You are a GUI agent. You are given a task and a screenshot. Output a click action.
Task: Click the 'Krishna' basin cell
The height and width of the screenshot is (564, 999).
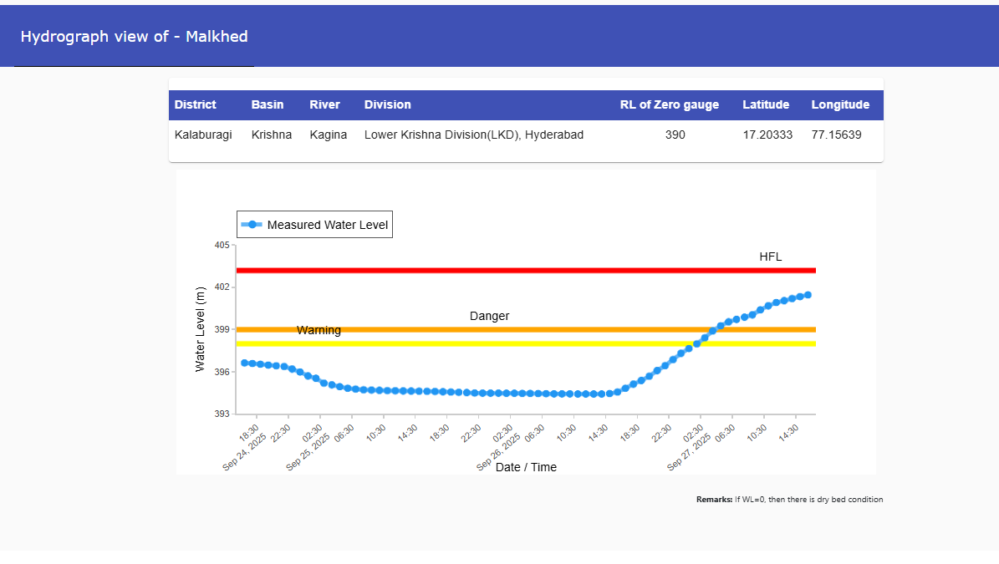tap(272, 135)
